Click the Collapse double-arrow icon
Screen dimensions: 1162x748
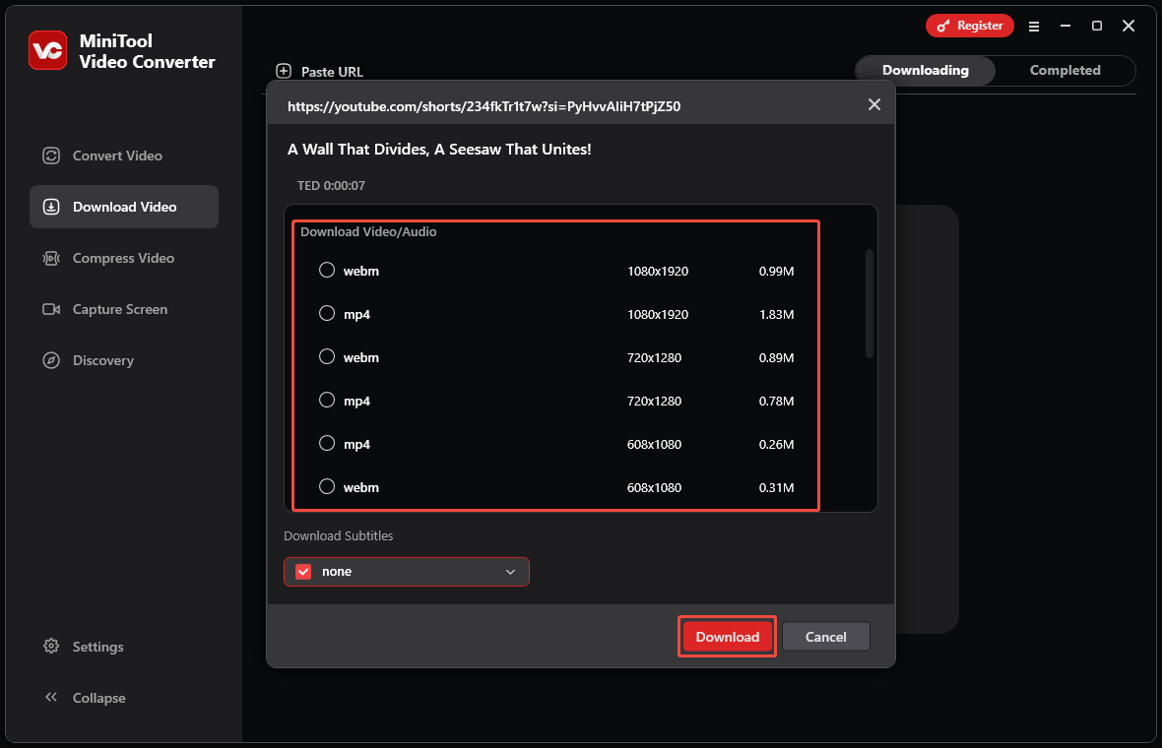51,697
